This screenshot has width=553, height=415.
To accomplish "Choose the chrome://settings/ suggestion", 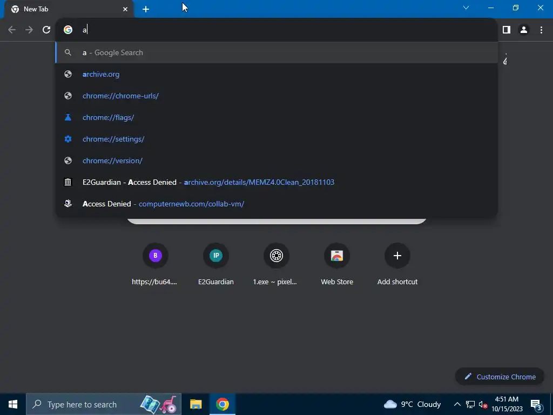I will click(x=276, y=139).
